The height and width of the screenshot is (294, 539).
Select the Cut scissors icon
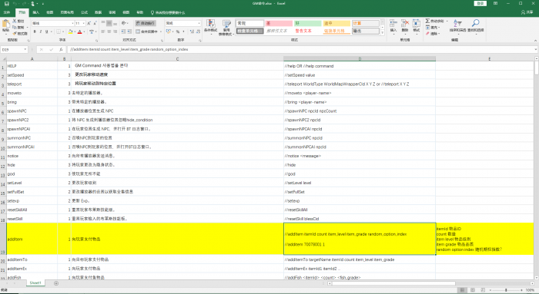coord(15,21)
